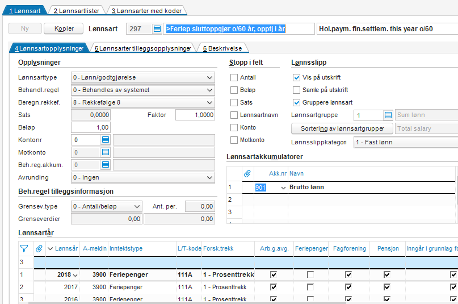The width and height of the screenshot is (458, 304).
Task: Select Brutto lønn accumulator cell
Action: pos(372,188)
